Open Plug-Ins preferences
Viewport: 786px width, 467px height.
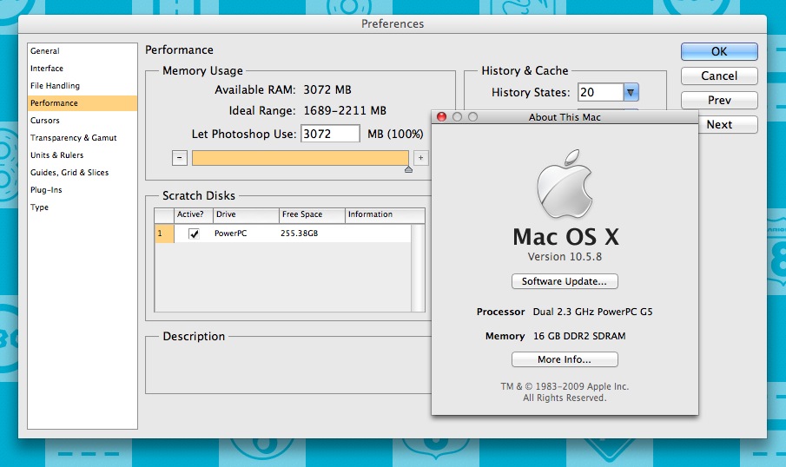(x=83, y=190)
